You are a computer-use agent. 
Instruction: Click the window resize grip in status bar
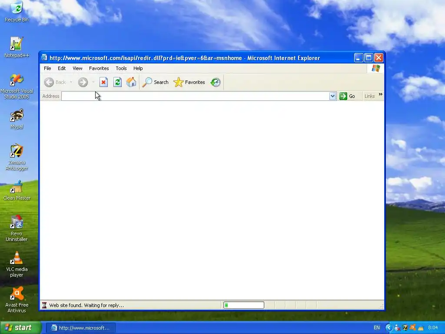[381, 307]
